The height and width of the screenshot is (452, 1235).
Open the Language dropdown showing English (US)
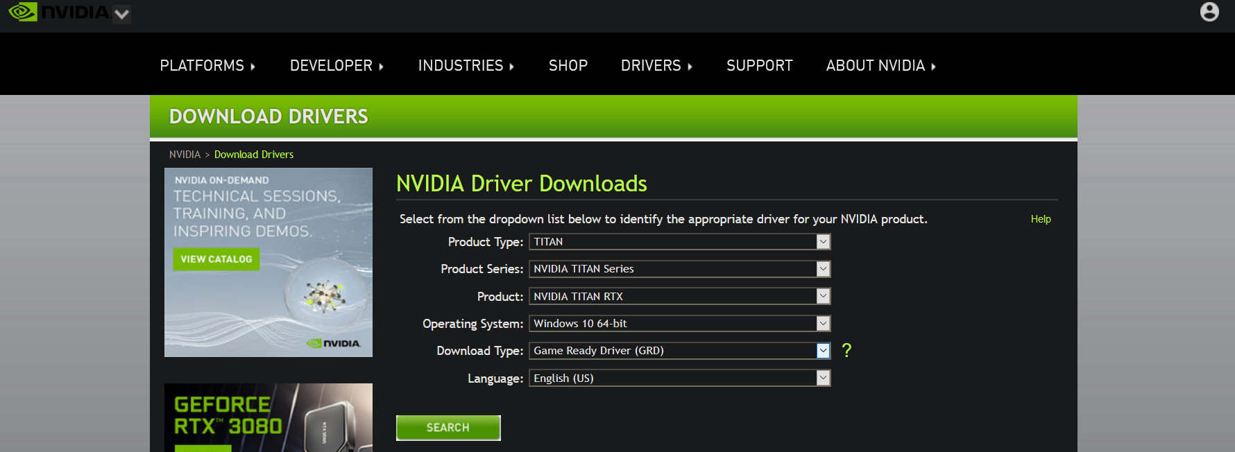coord(680,378)
